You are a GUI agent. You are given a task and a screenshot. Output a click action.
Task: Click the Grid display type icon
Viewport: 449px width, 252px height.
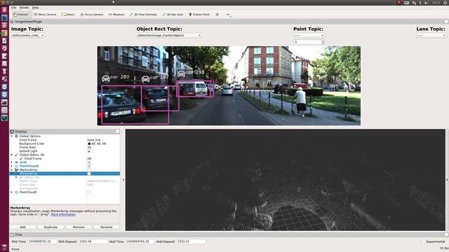(17, 162)
